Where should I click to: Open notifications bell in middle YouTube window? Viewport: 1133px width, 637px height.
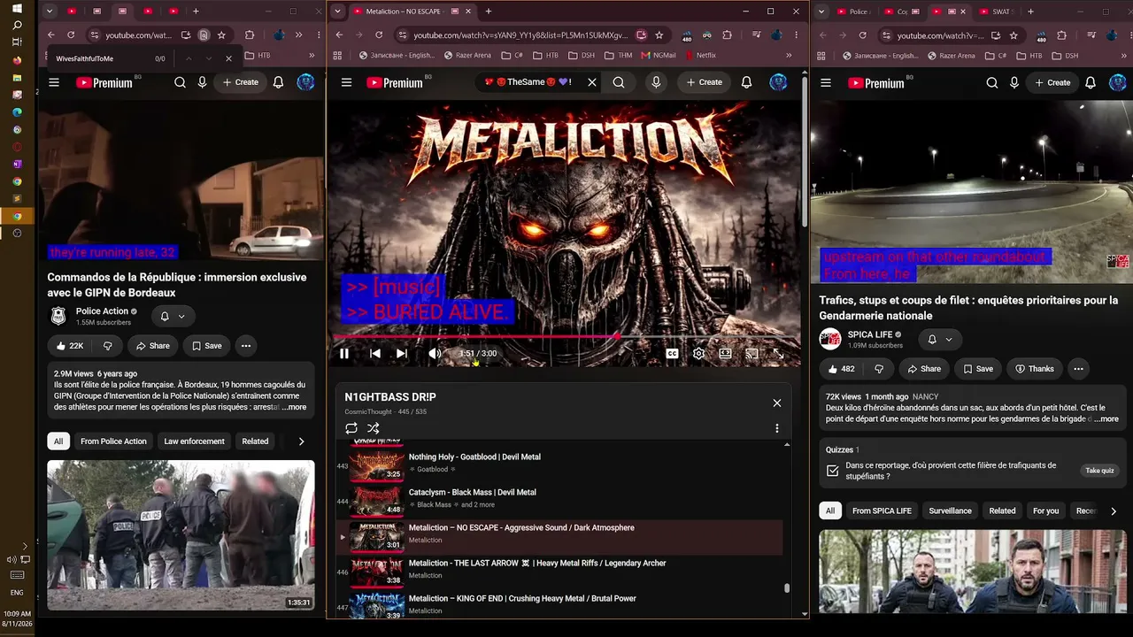tap(746, 82)
